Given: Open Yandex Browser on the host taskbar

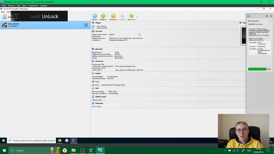Looking at the screenshot, I should click(65, 150).
